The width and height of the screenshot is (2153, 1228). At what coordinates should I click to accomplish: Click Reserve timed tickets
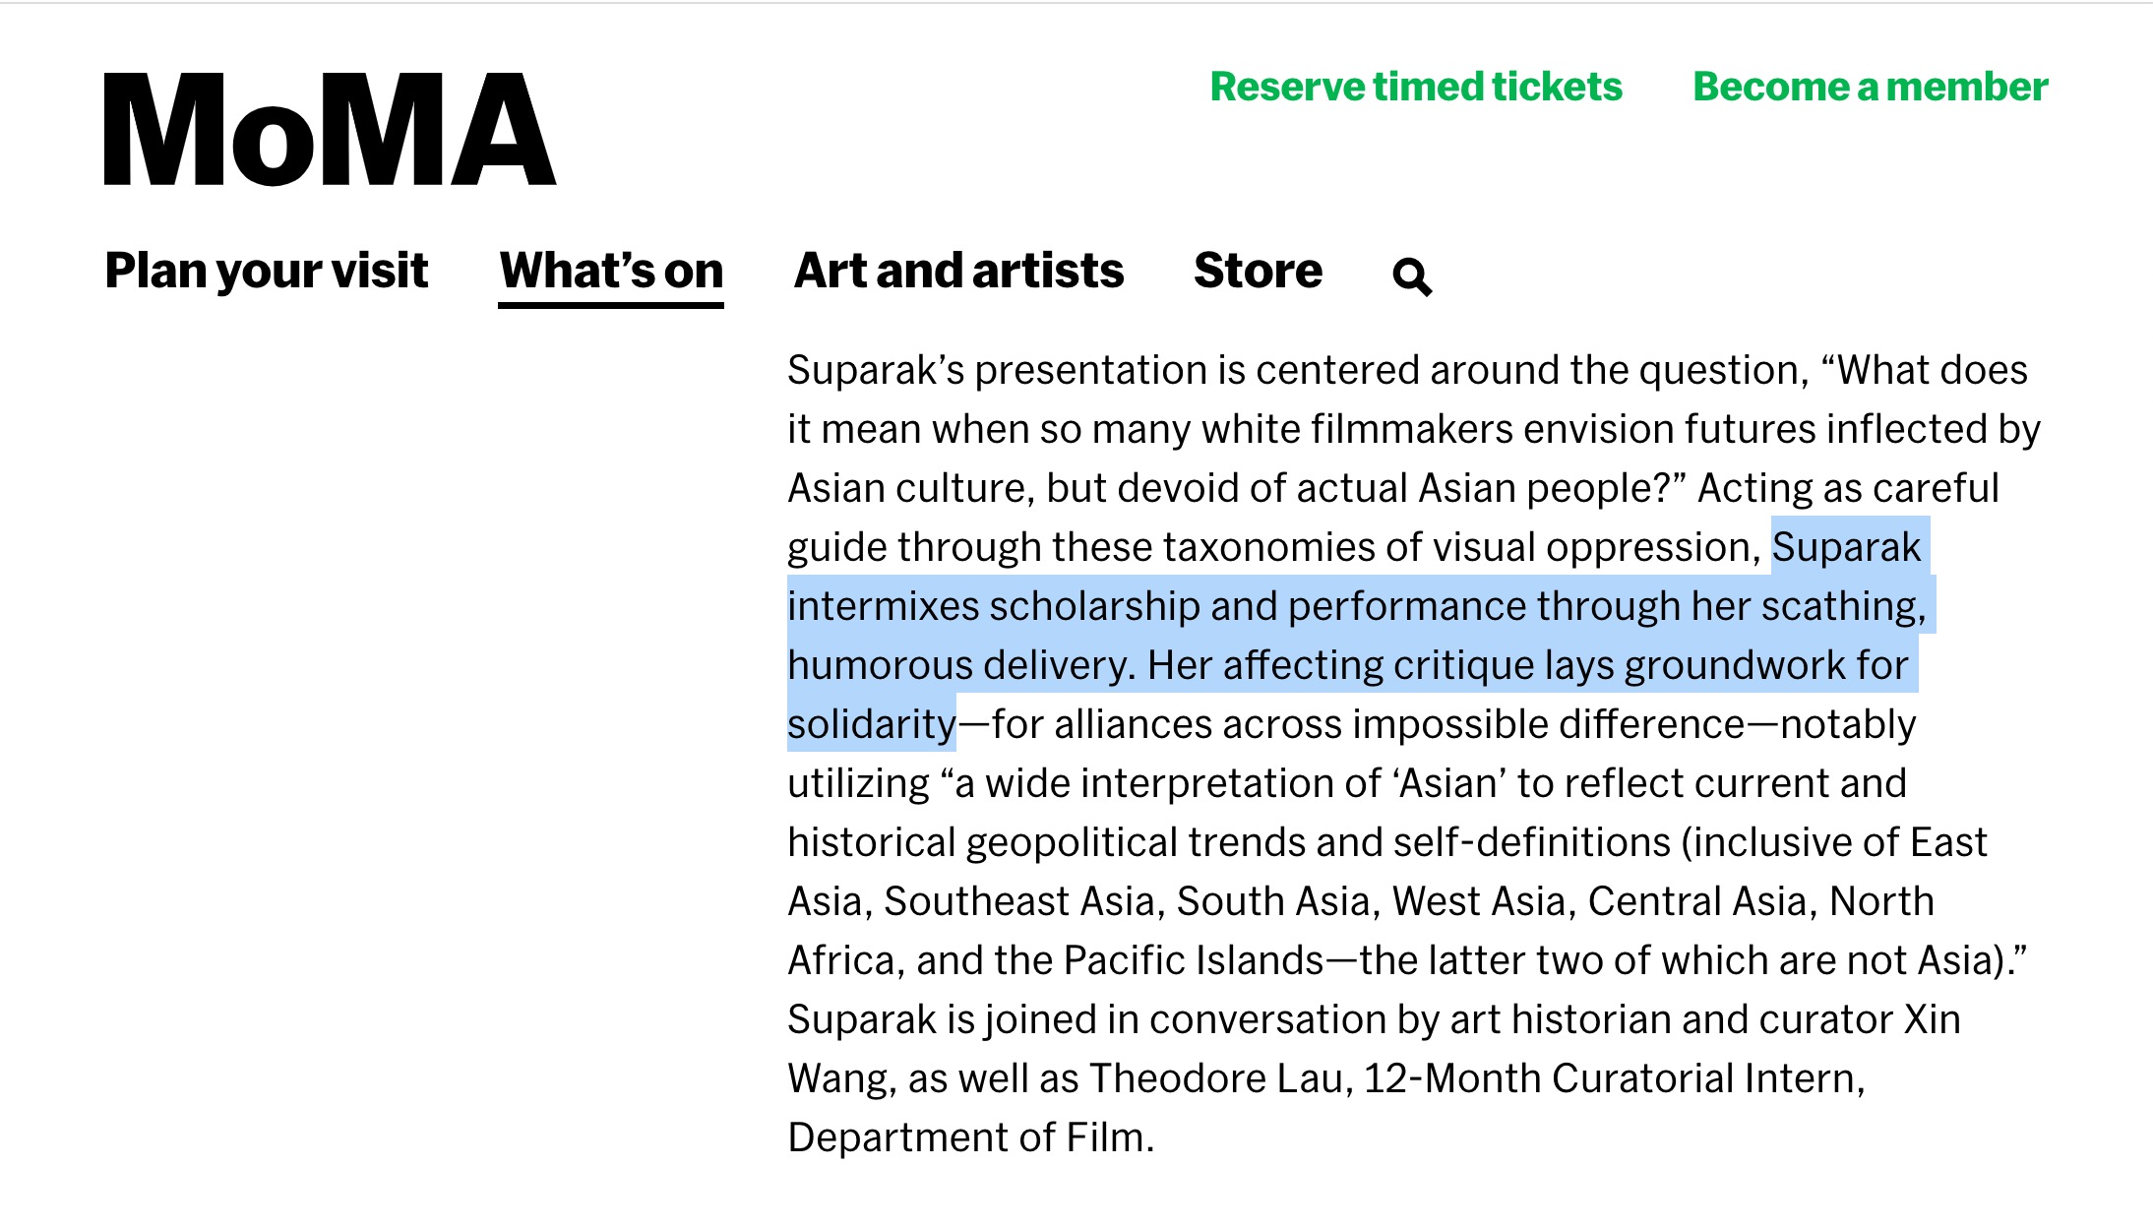tap(1417, 87)
